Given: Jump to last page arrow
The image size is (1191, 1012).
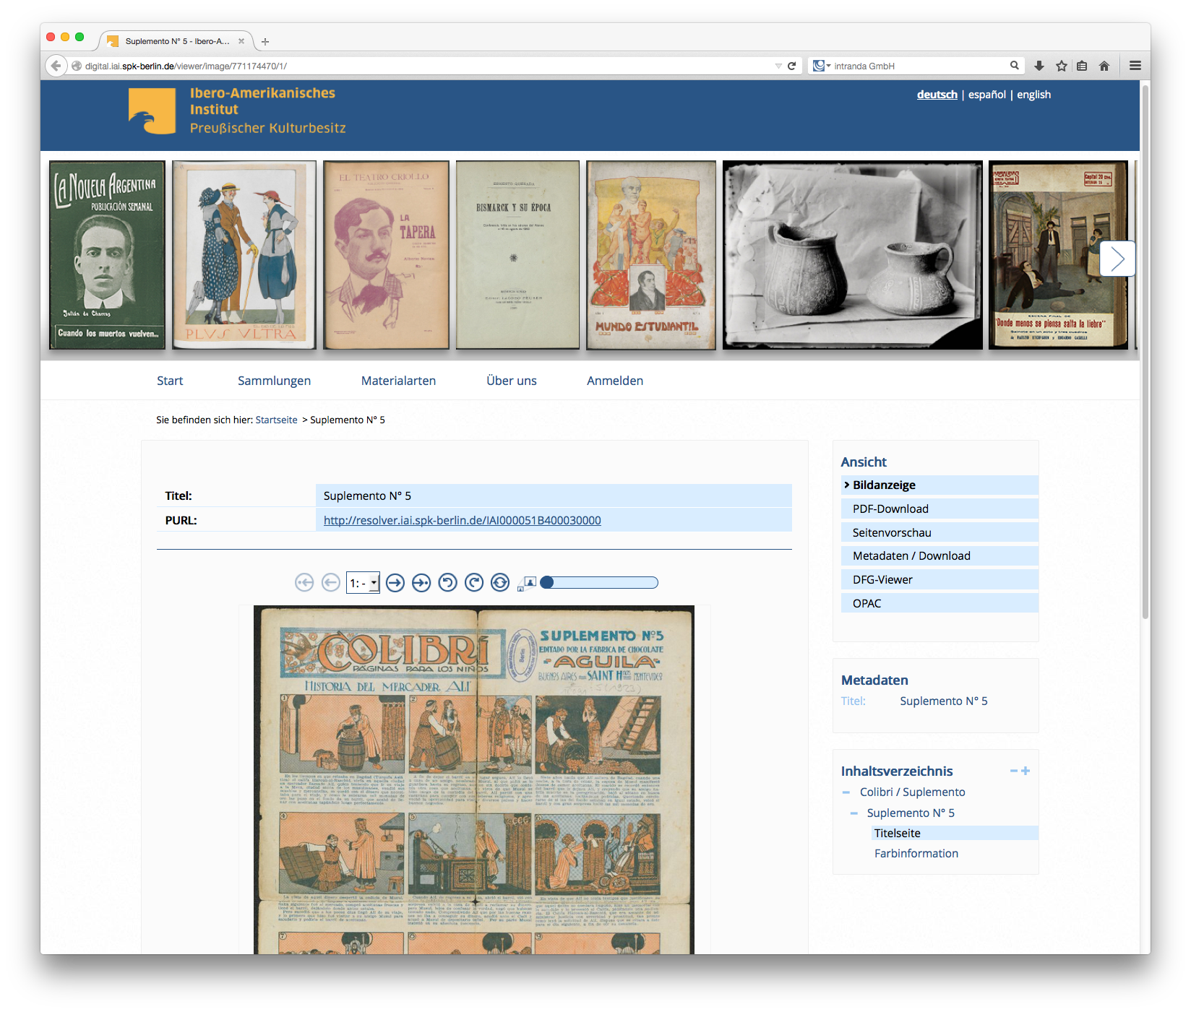Looking at the screenshot, I should 421,582.
